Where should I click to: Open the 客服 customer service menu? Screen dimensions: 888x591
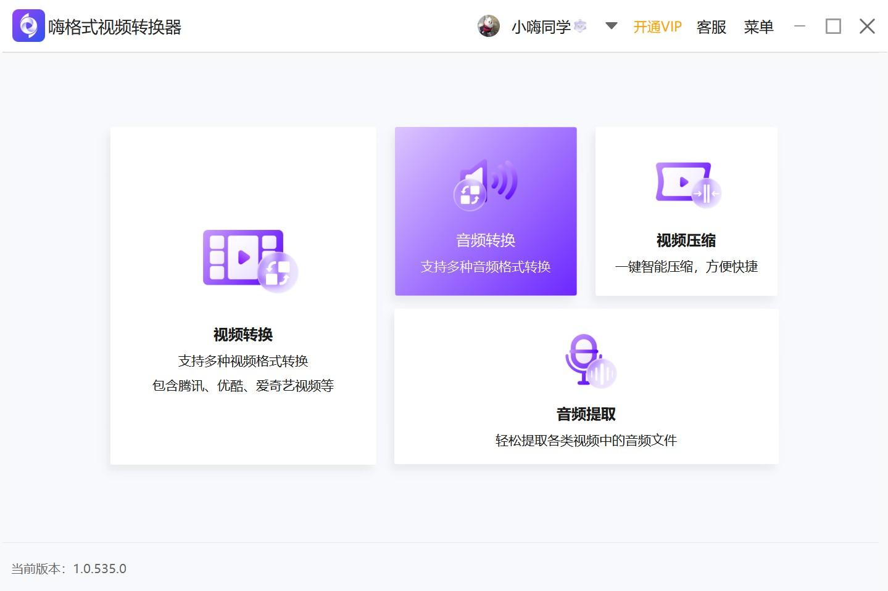click(x=711, y=27)
